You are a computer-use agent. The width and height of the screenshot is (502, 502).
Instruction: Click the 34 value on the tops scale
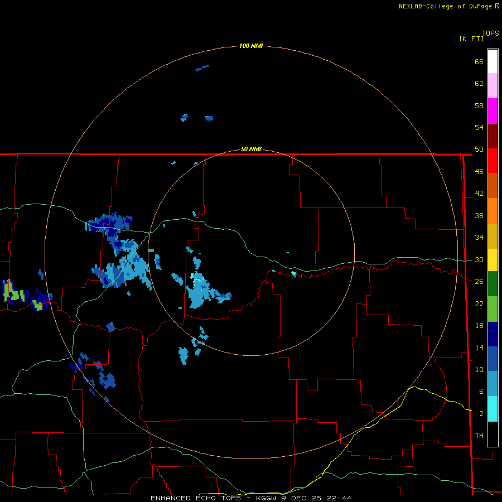click(479, 238)
